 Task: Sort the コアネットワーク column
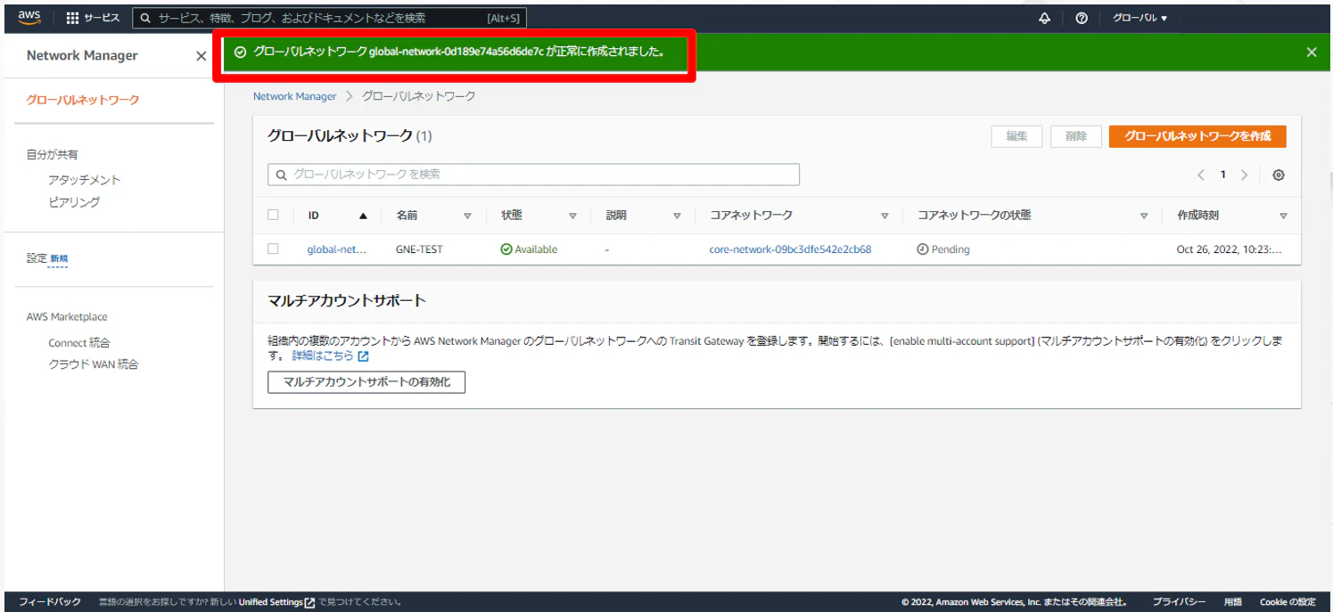pos(885,216)
